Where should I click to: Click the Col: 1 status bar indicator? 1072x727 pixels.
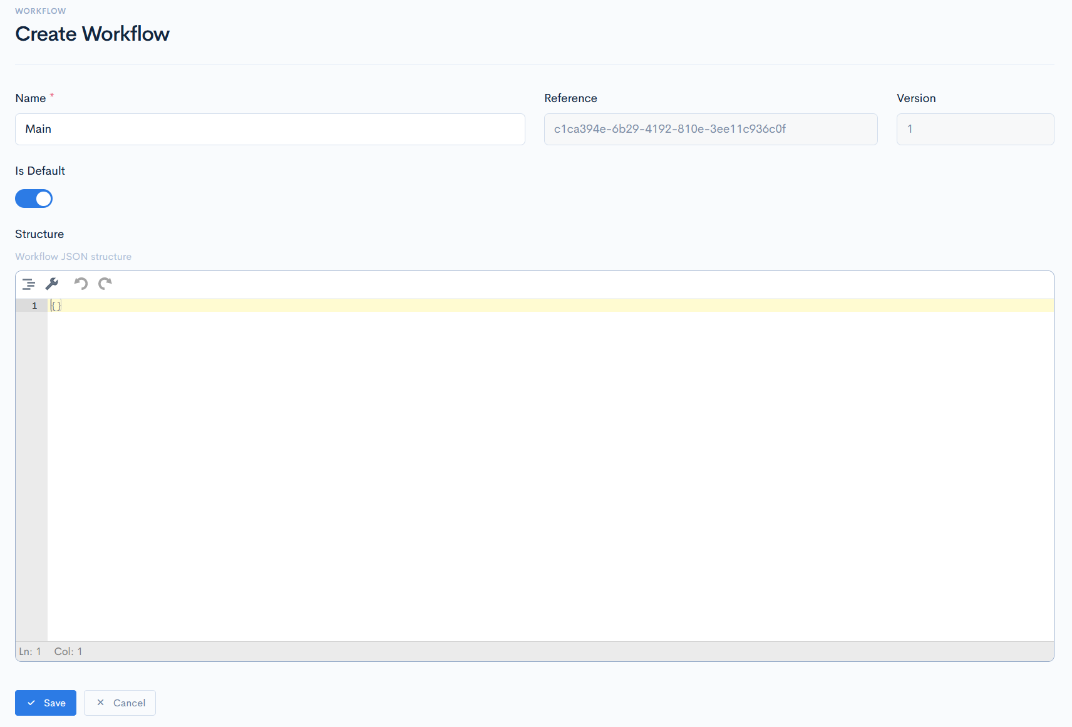[x=68, y=651]
